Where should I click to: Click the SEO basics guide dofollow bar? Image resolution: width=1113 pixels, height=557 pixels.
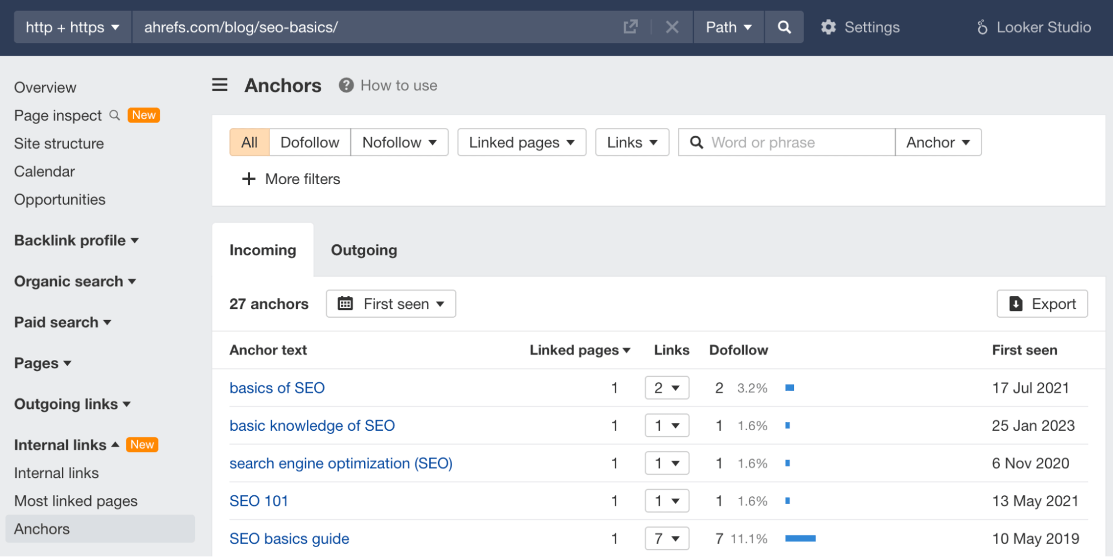(x=800, y=539)
